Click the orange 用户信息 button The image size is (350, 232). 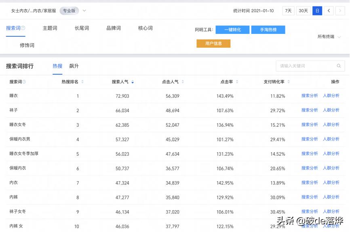point(213,44)
